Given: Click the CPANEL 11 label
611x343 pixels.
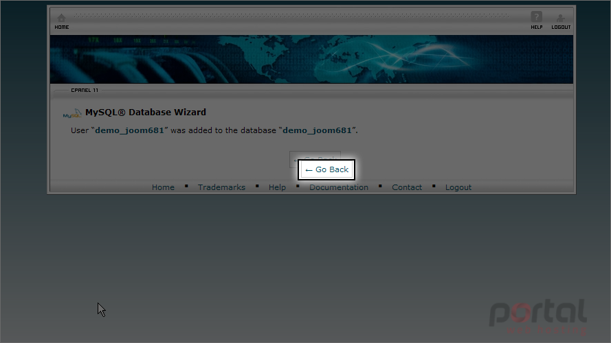Looking at the screenshot, I should 85,91.
